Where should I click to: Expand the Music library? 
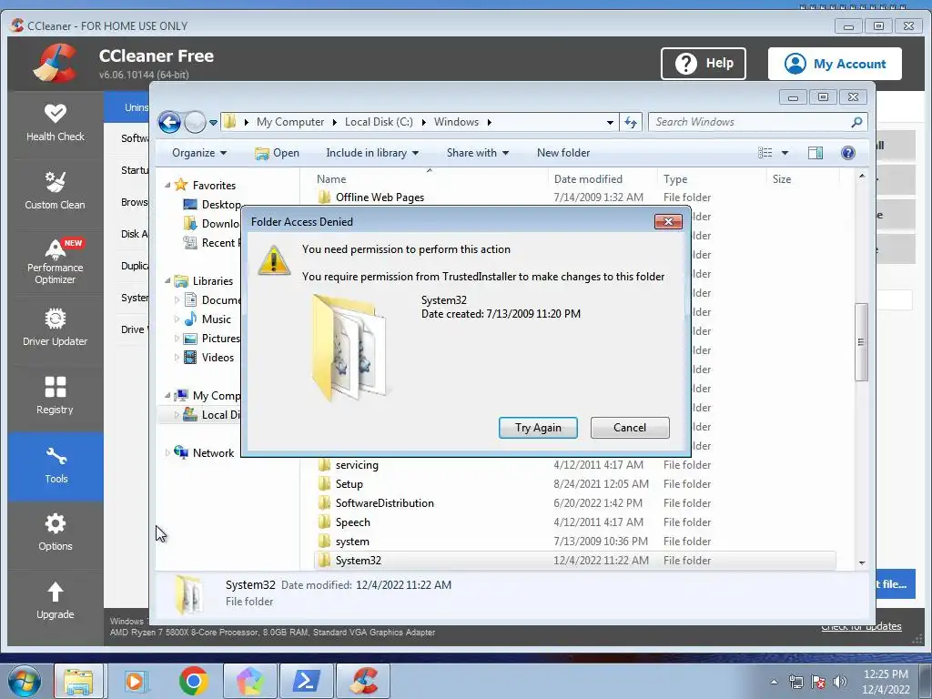point(177,319)
